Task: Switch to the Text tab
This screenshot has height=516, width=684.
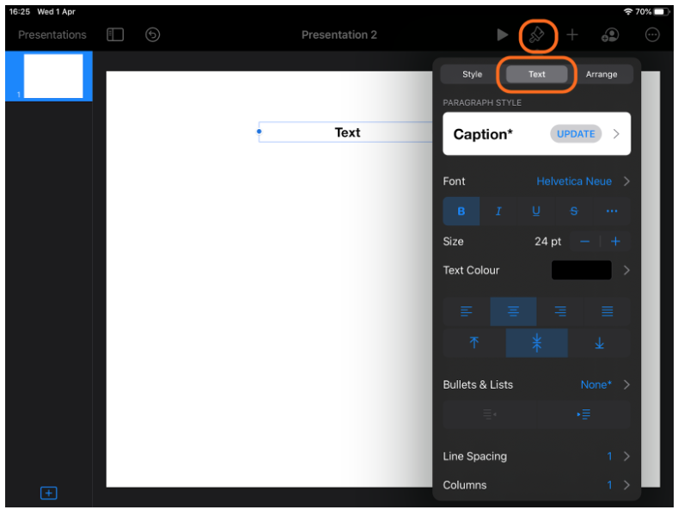Action: coord(536,74)
